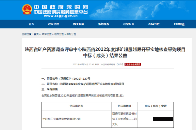196x130 pixels.
Task: Open the 首页 navigation tab
Action: pos(31,24)
